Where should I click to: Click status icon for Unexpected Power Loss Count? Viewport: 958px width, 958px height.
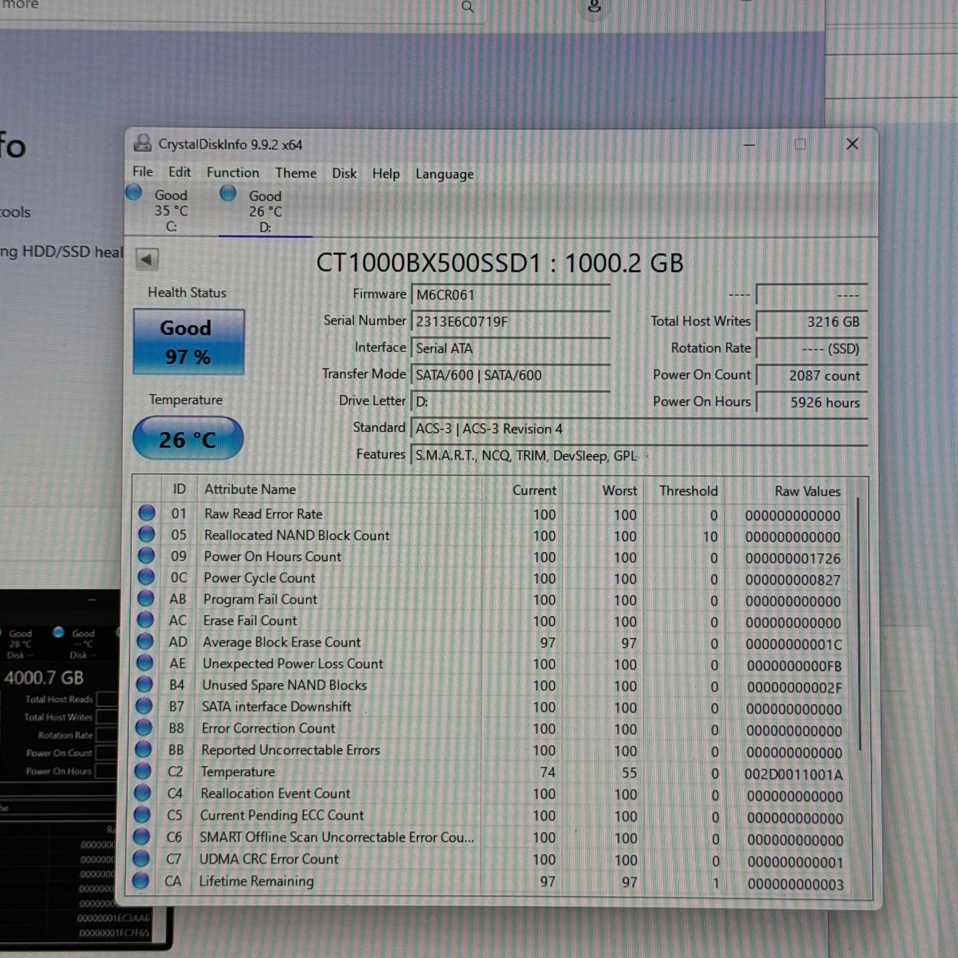point(145,662)
